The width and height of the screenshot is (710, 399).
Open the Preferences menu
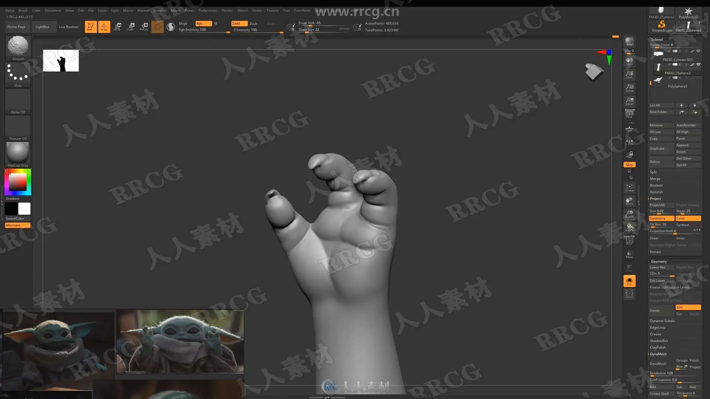tap(207, 10)
